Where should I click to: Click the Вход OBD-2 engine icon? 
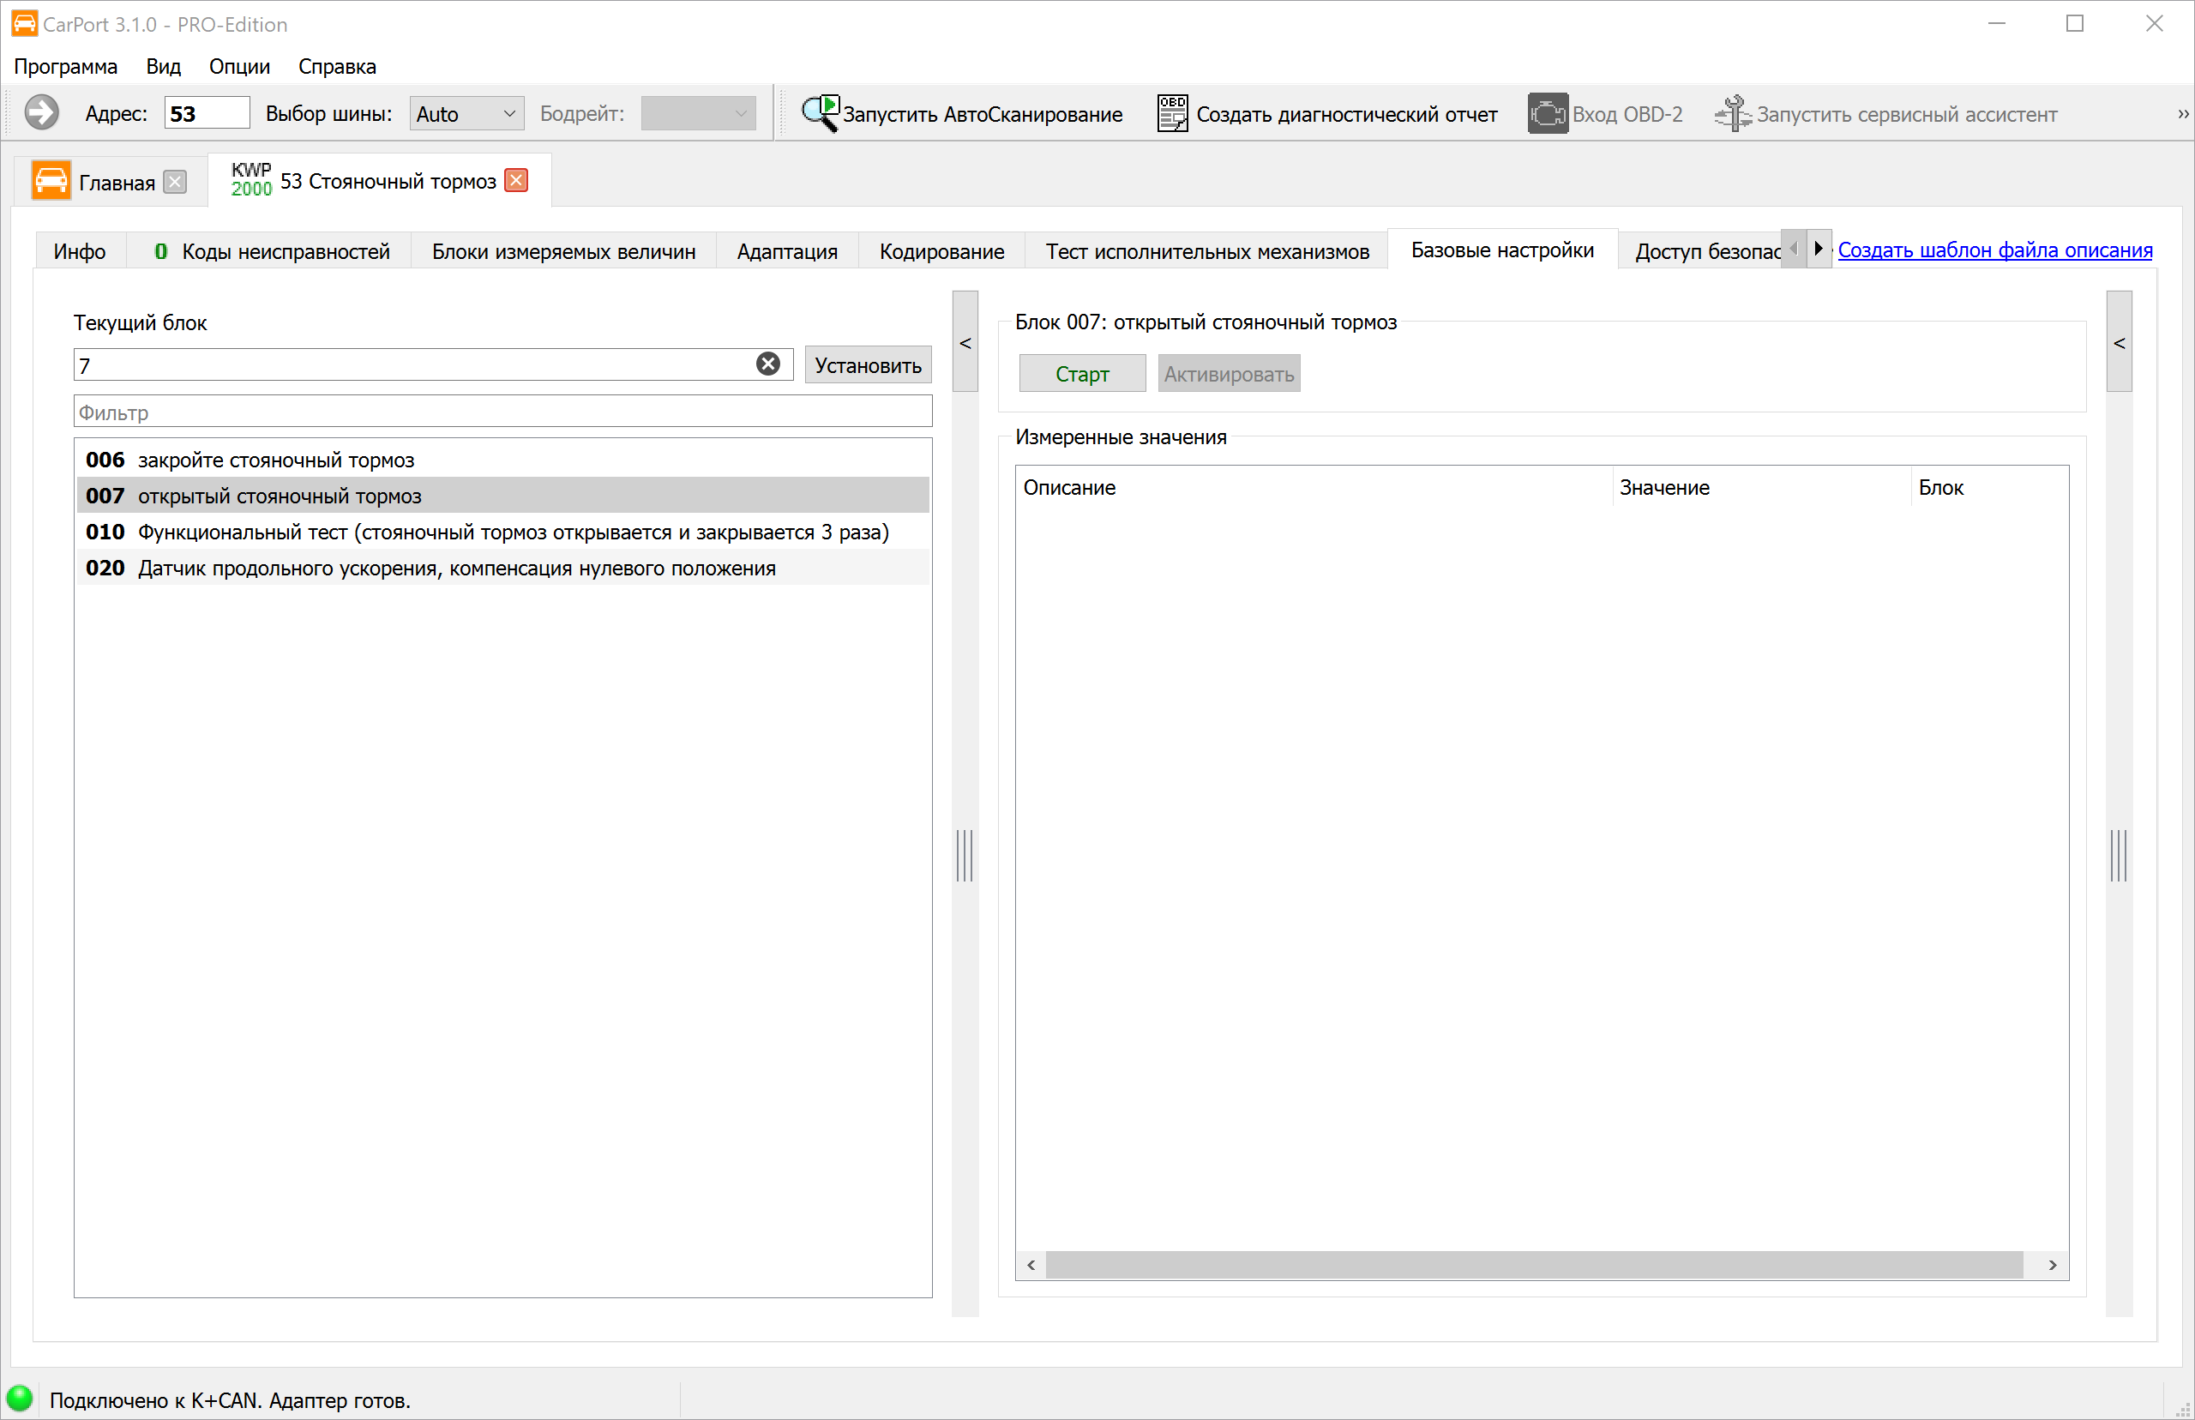coord(1547,113)
